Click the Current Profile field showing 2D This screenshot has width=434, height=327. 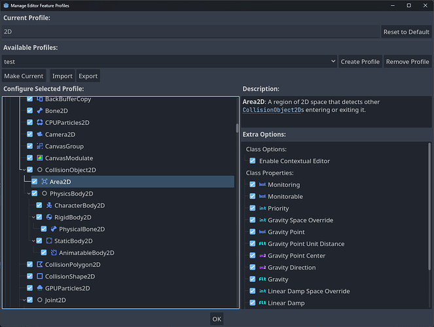coord(190,31)
